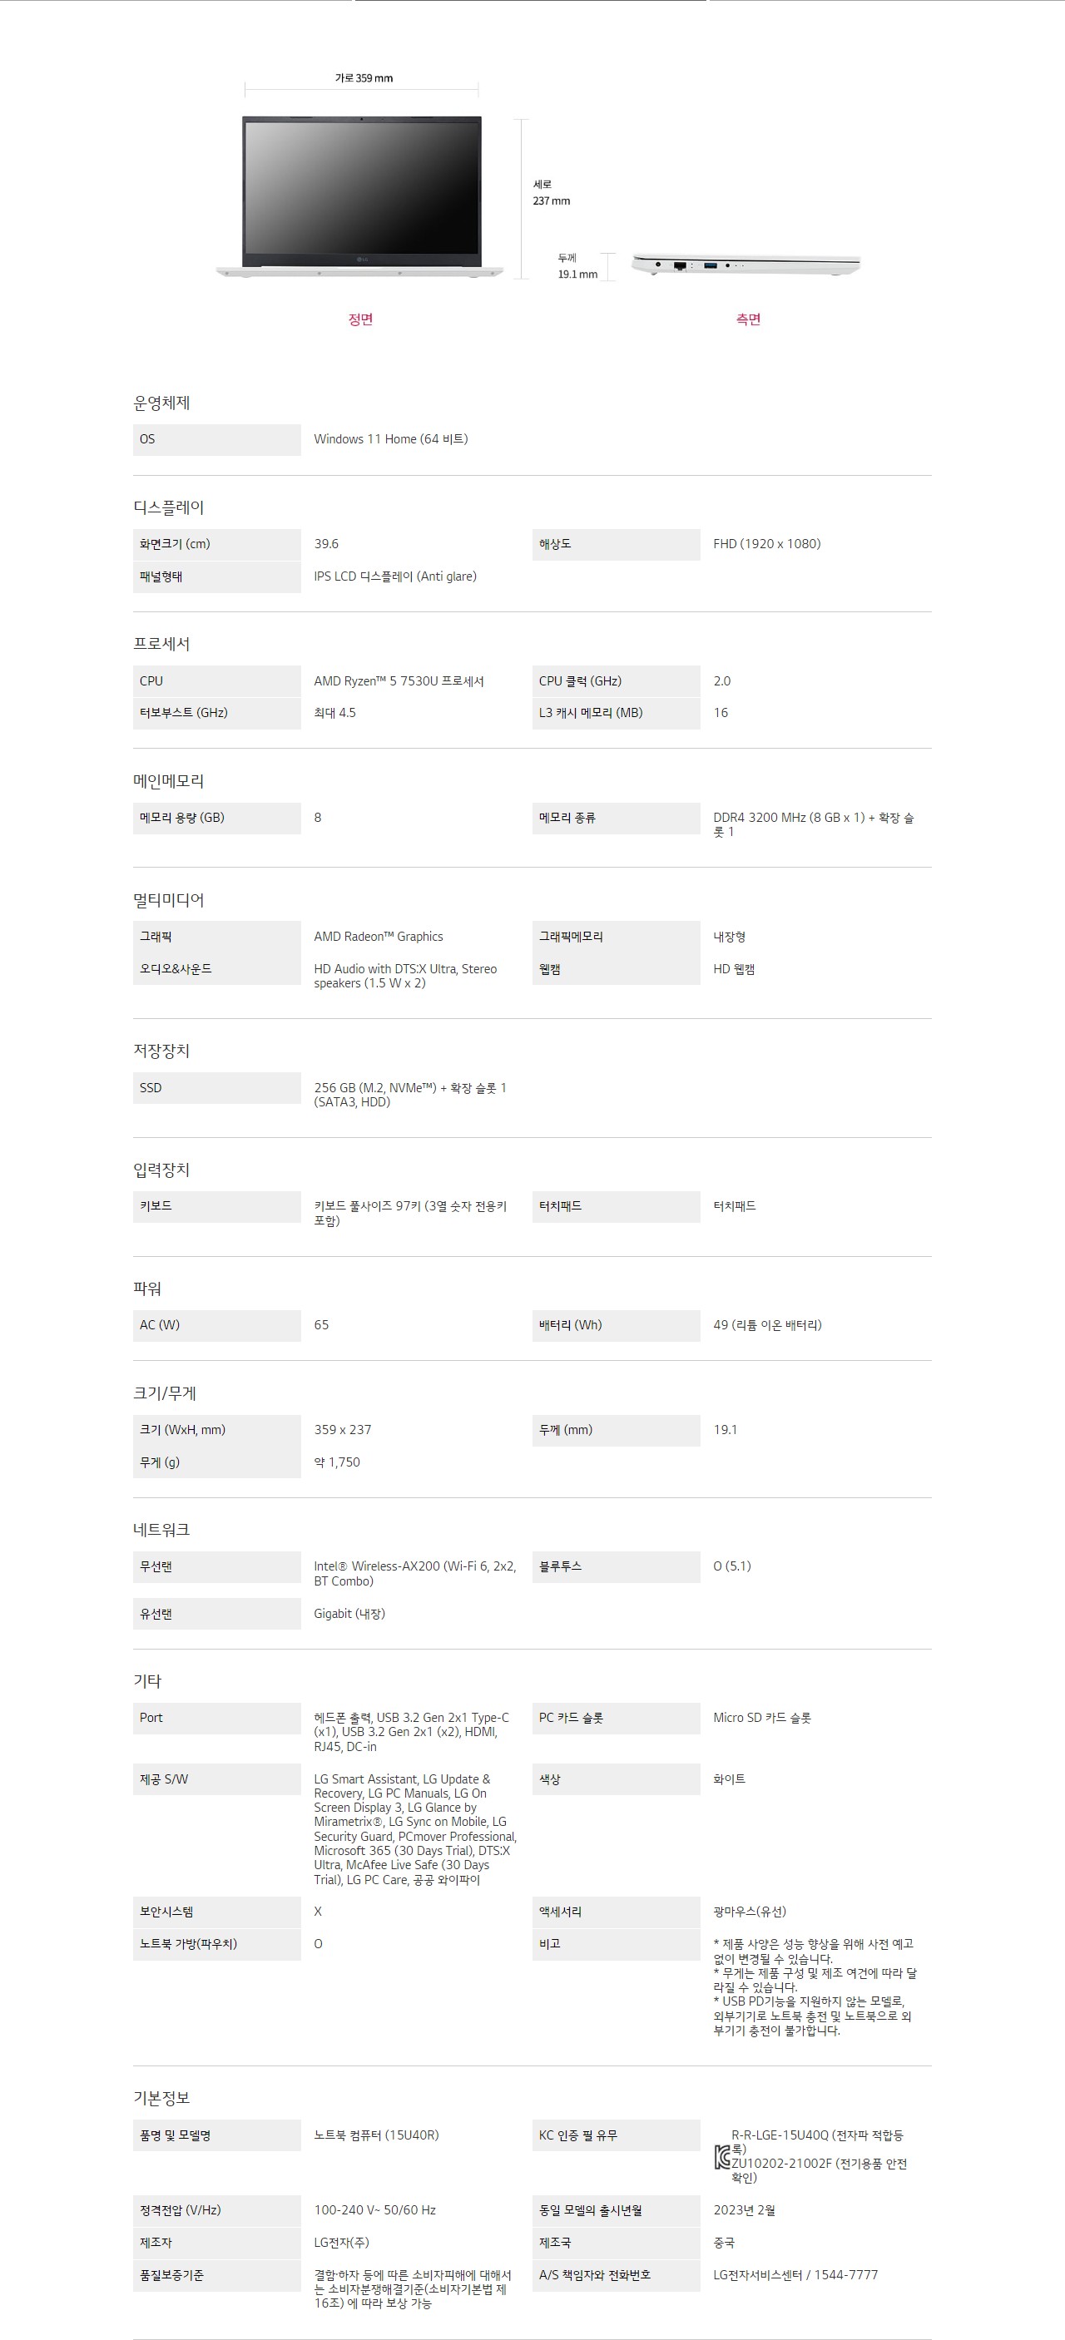Click the 가로 359 mm dimension label
Screen dimensions: 1065x2340
tap(364, 78)
